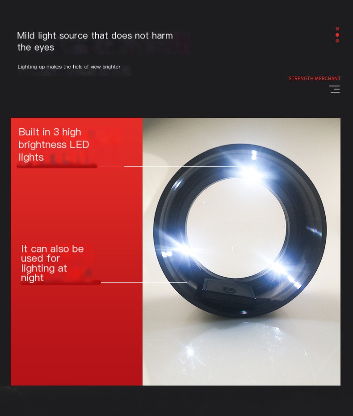The image size is (353, 416).
Task: Click 'It can also be used' caption
Action: tap(52, 263)
